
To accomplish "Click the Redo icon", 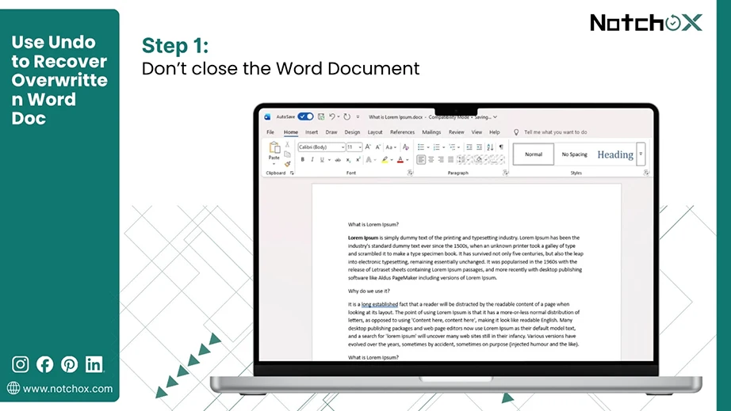I will tap(346, 117).
